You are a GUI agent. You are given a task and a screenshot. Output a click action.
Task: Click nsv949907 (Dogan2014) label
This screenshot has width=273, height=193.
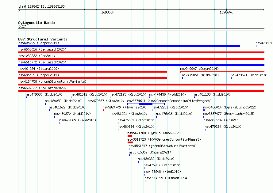point(199,69)
